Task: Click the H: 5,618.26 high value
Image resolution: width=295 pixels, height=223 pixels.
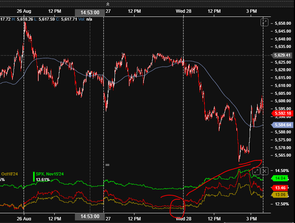Action: [x=22, y=19]
